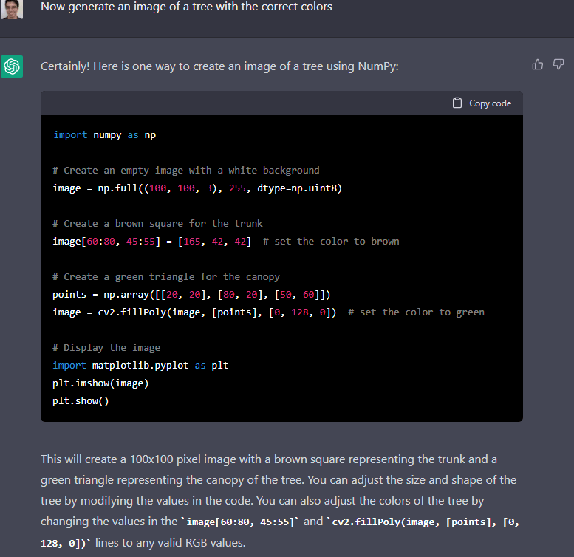This screenshot has width=574, height=557.
Task: Click the plt.show() code line
Action: [81, 400]
